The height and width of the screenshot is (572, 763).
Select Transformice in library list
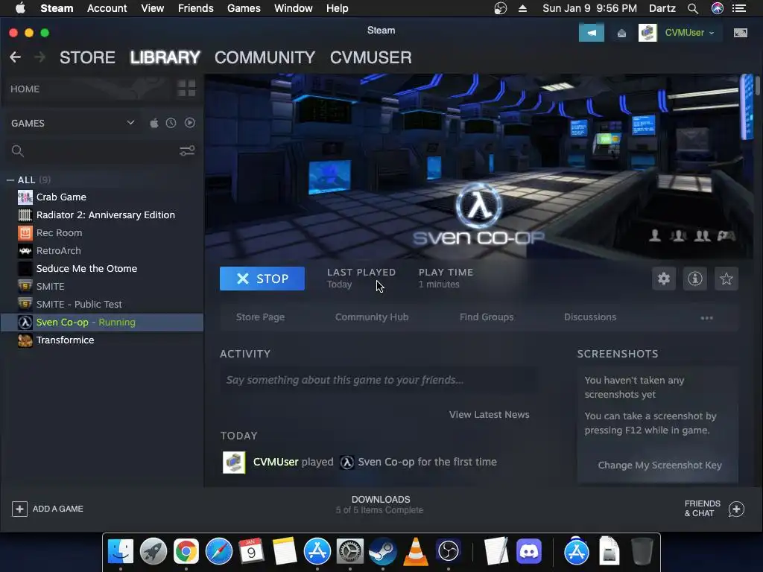tap(102, 340)
